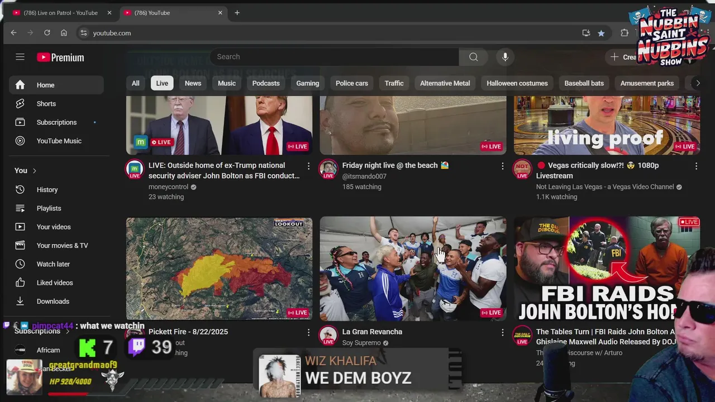This screenshot has height=402, width=715.
Task: Open FBI Raids John Bolton thumbnail
Action: pyautogui.click(x=607, y=269)
